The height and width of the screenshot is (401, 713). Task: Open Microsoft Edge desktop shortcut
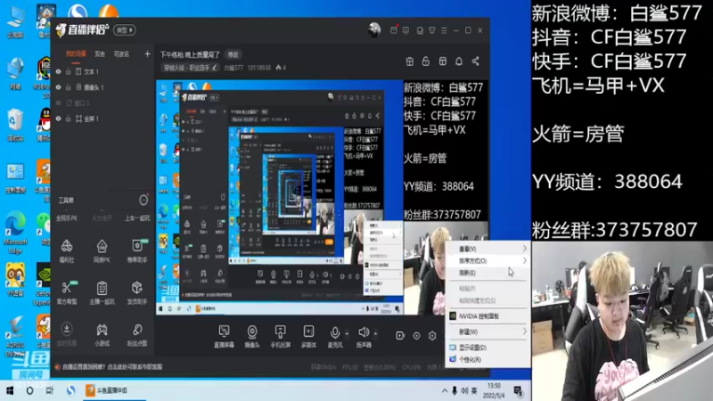(15, 232)
